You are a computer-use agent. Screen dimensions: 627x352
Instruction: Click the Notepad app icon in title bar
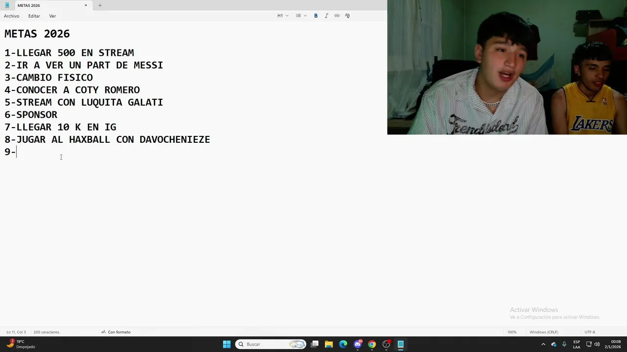point(7,5)
